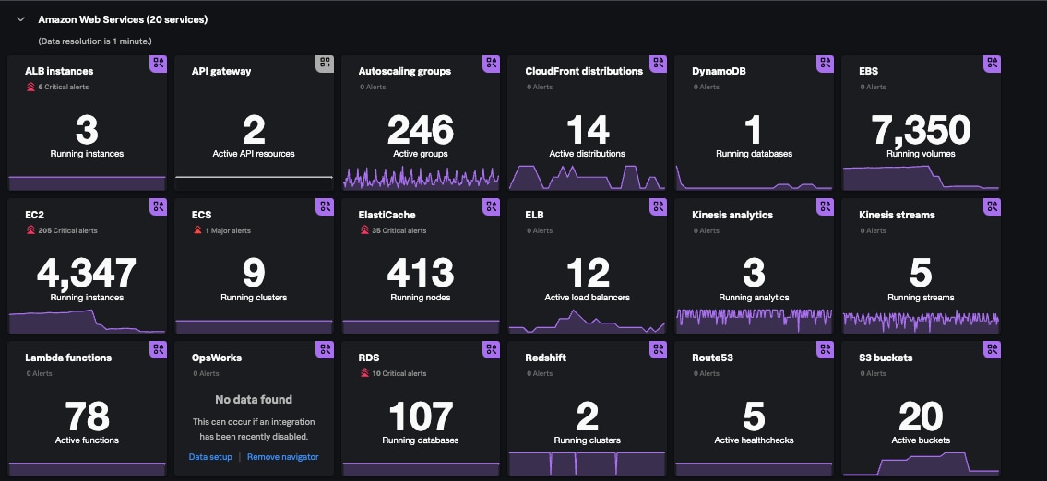Select the Autoscaling groups sparkline chart
This screenshot has width=1047, height=481.
click(x=421, y=178)
